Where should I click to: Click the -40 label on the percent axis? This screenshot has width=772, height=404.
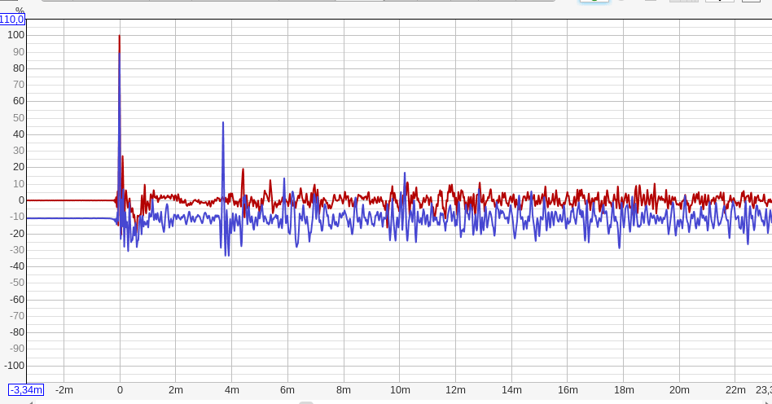[x=17, y=266]
